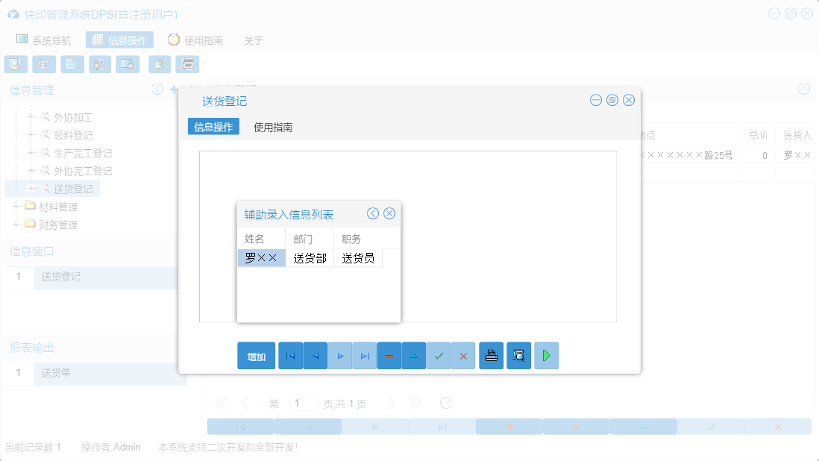Image resolution: width=819 pixels, height=461 pixels.
Task: Click 报表输出 panel header
Action: point(32,348)
